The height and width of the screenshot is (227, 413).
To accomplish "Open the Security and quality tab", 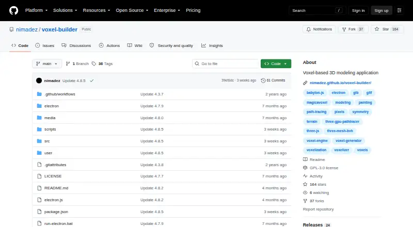I will point(171,45).
